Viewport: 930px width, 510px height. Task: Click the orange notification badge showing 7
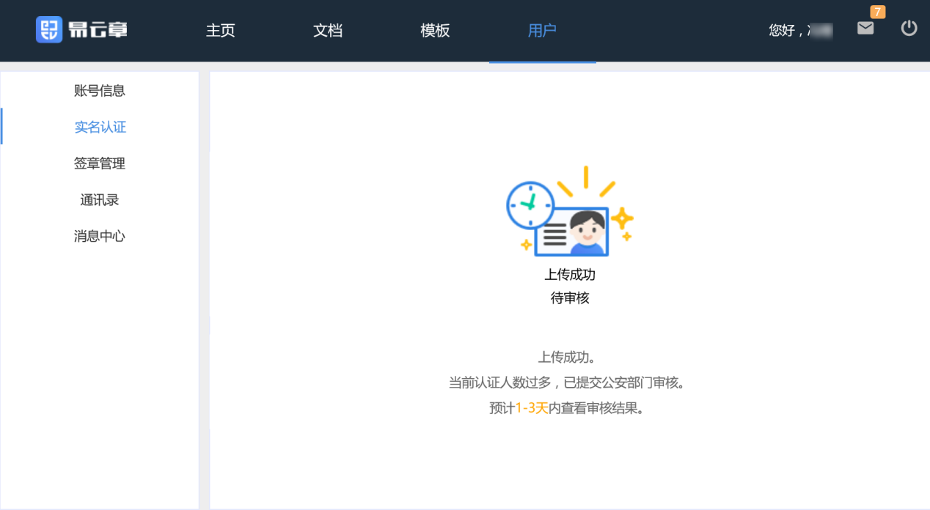(877, 12)
